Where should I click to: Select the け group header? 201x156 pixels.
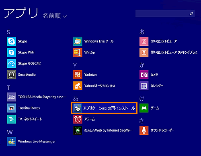point(142,99)
